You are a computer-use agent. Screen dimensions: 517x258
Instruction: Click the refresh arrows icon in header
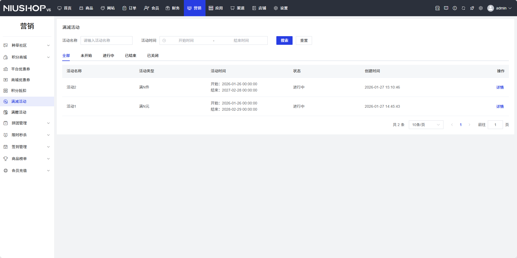463,8
